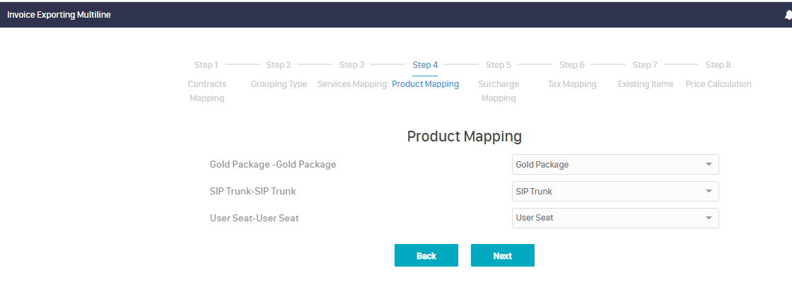The image size is (792, 285).
Task: Navigate to the Existing Items step
Action: [645, 84]
